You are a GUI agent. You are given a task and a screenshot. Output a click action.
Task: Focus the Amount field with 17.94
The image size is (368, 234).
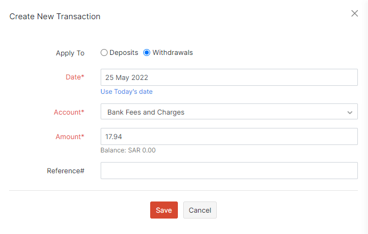click(228, 136)
